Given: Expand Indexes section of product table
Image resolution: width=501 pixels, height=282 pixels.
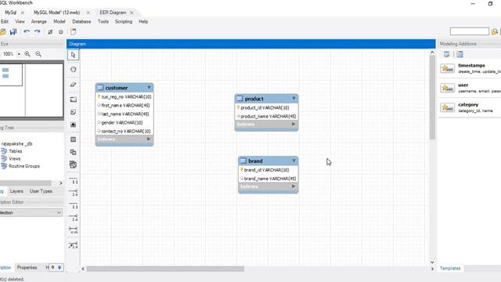Looking at the screenshot, I should coord(294,124).
